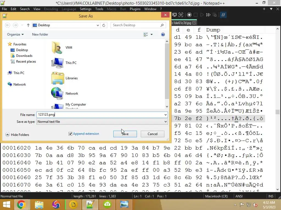The height and width of the screenshot is (210, 281).
Task: Select Libraries in file list
Action: [x=64, y=78]
